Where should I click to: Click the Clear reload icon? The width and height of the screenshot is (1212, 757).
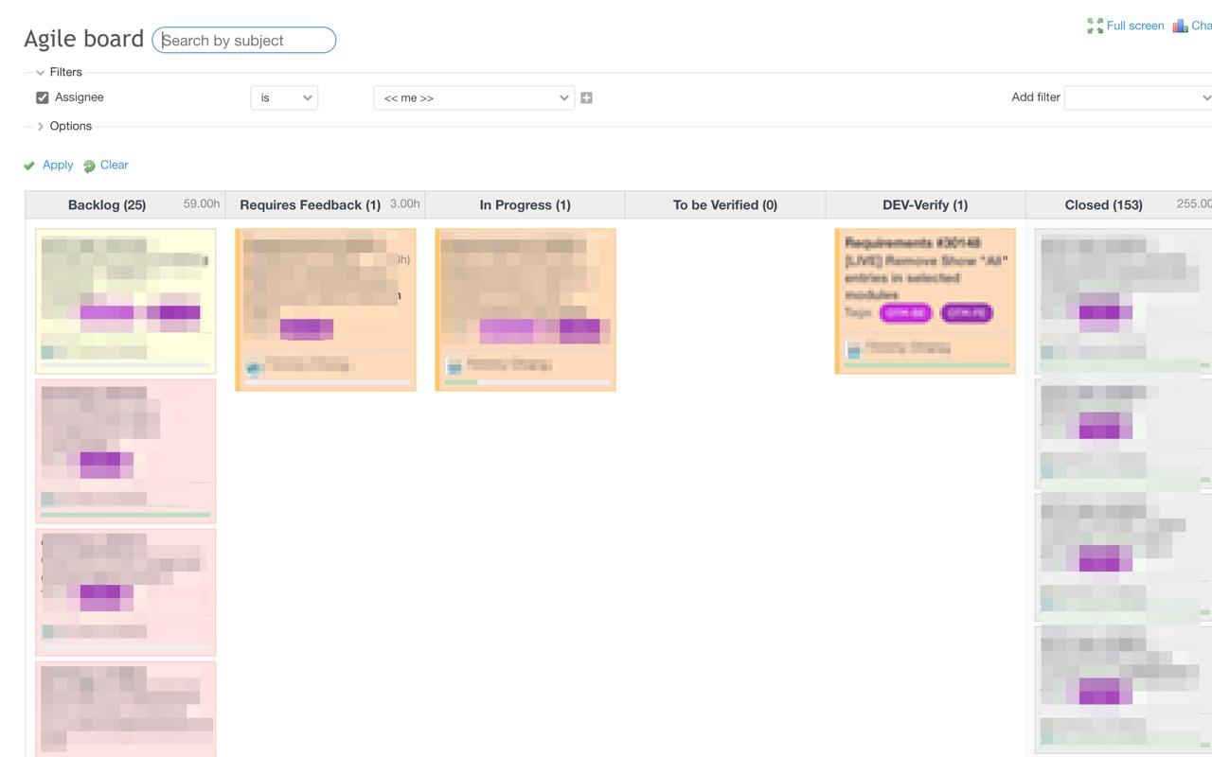coord(89,166)
